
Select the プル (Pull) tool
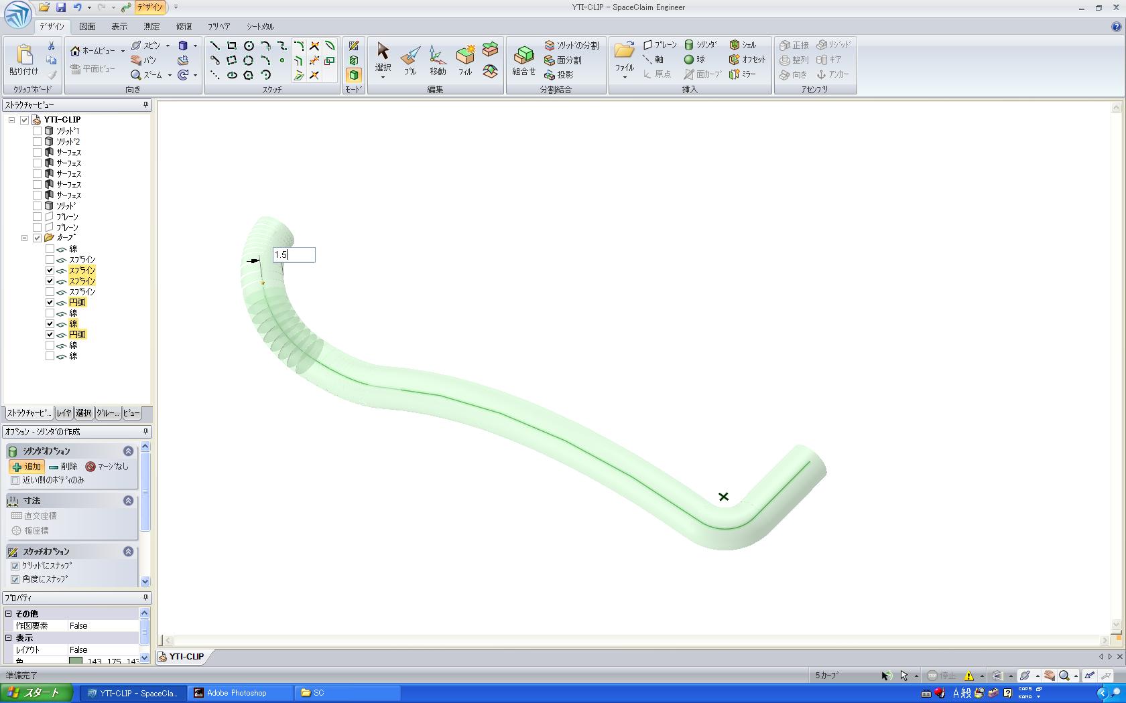pos(410,59)
